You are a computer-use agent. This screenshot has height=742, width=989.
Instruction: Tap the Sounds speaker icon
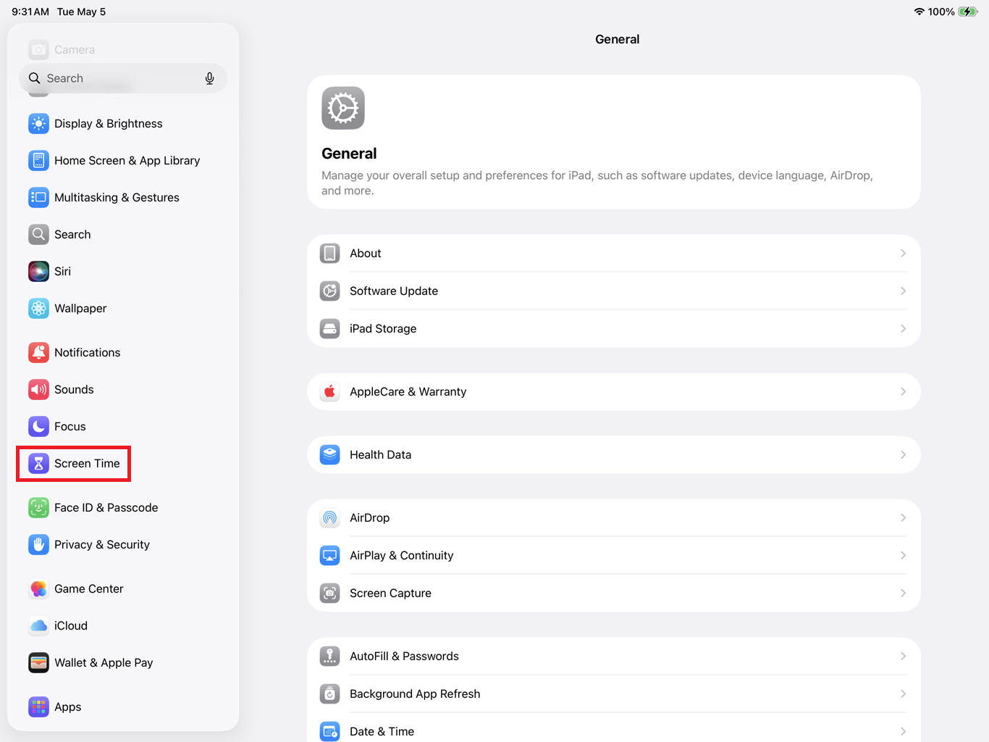click(x=38, y=390)
